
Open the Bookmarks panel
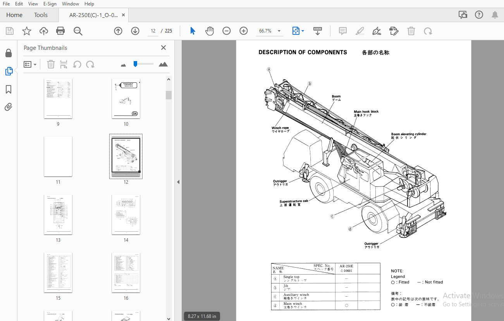coord(9,89)
